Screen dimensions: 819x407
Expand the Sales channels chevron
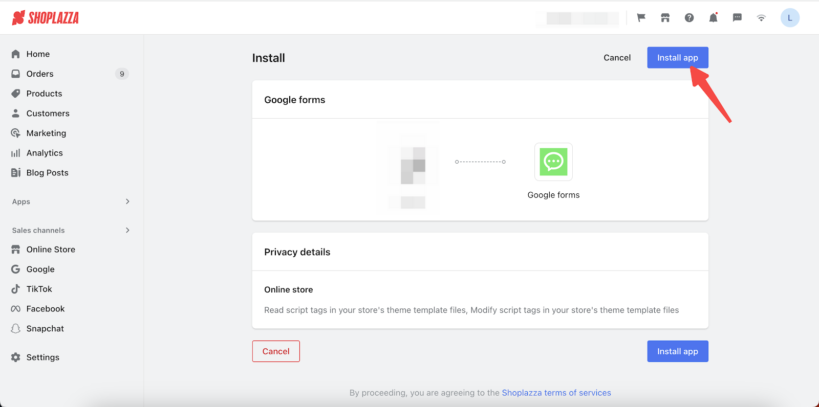[x=127, y=230]
